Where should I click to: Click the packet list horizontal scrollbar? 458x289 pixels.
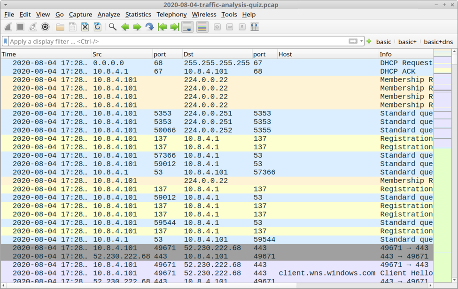pos(217,286)
